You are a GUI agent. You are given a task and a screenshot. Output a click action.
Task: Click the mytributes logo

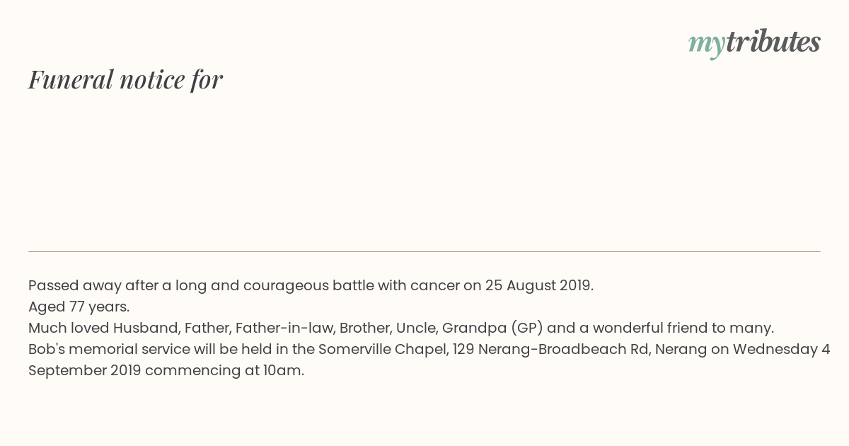pos(754,42)
